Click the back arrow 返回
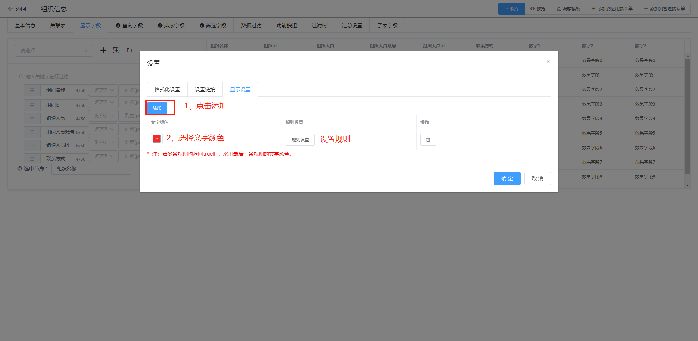This screenshot has width=698, height=341. coord(17,9)
